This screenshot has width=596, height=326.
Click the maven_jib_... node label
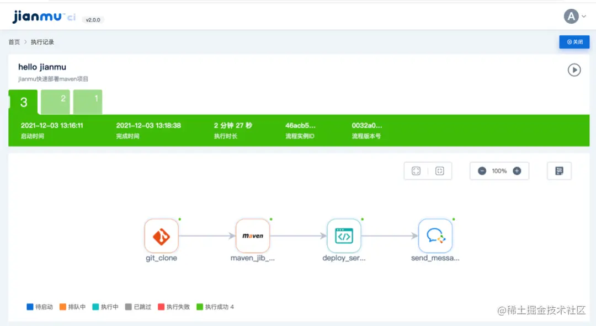pos(253,258)
